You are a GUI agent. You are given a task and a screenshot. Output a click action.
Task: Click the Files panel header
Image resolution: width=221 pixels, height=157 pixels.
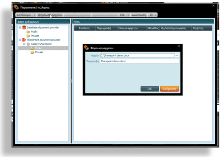coord(143,22)
